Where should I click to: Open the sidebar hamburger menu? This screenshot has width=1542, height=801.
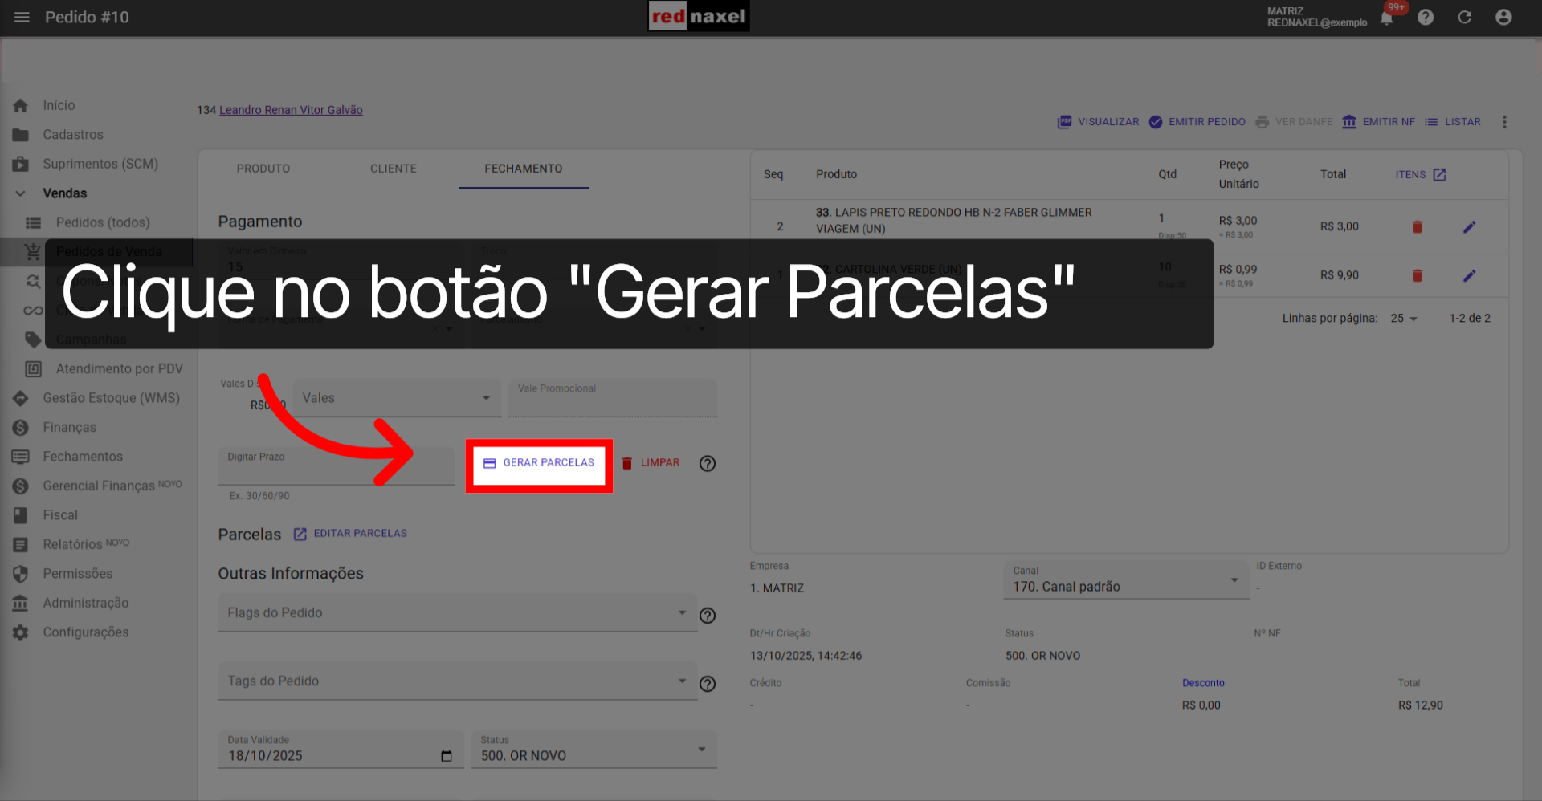point(22,17)
